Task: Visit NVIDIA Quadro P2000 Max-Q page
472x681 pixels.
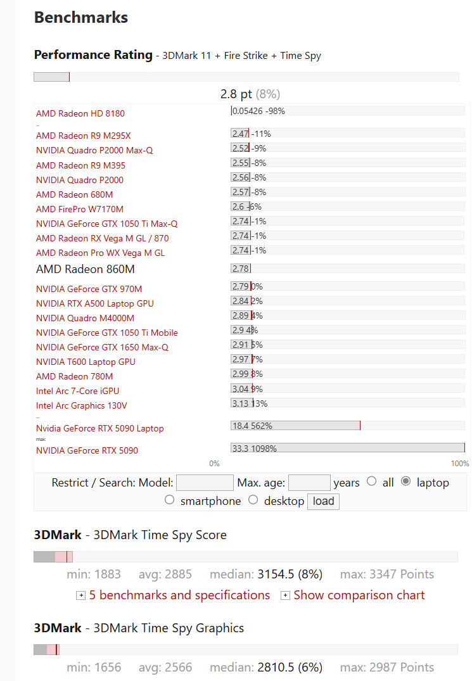Action: click(x=94, y=150)
